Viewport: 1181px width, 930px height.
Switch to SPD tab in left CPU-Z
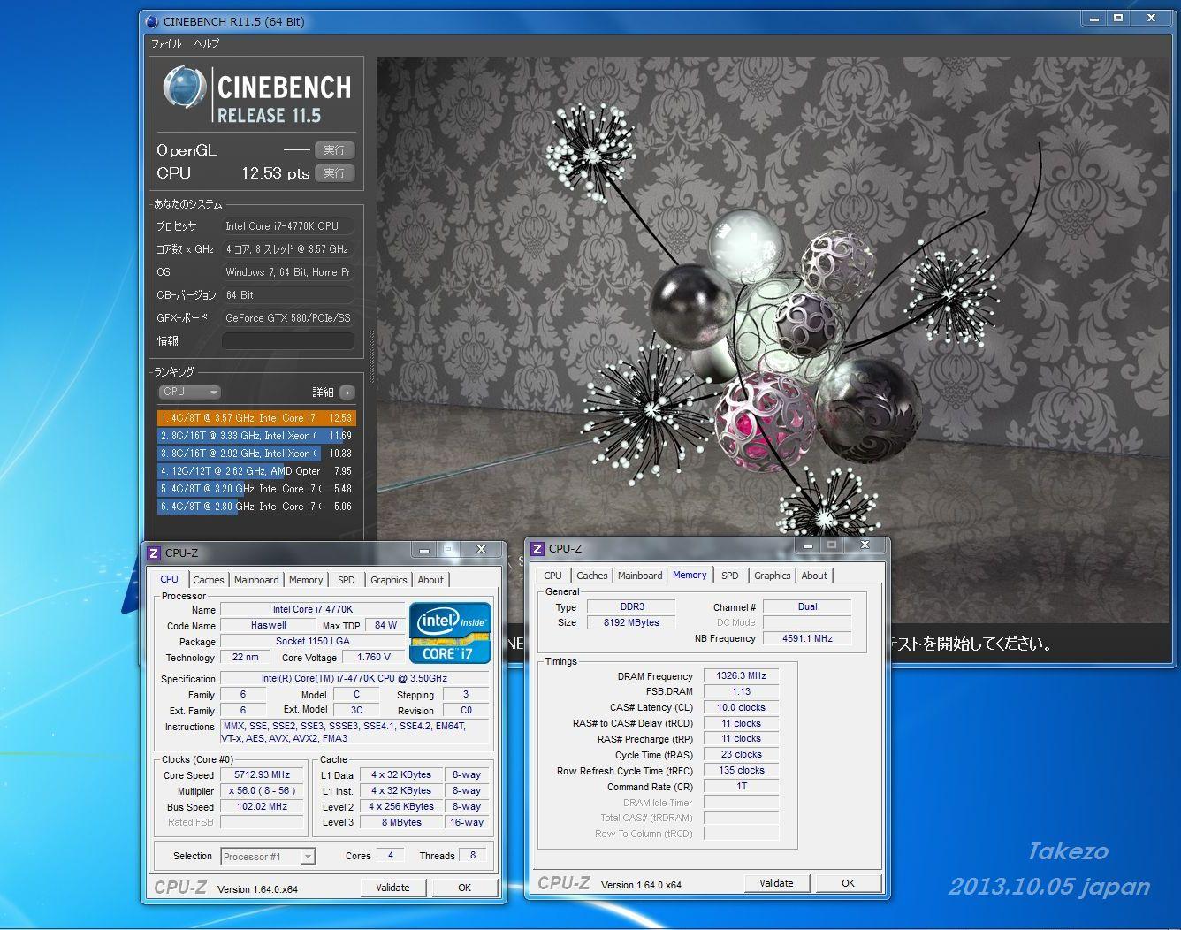[x=347, y=580]
